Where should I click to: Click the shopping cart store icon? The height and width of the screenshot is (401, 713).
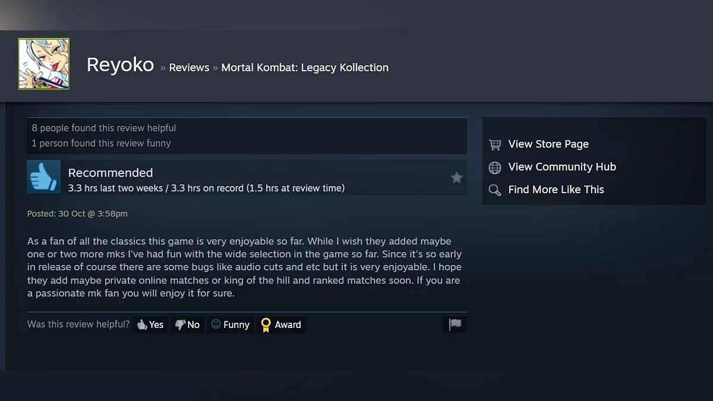(x=494, y=144)
